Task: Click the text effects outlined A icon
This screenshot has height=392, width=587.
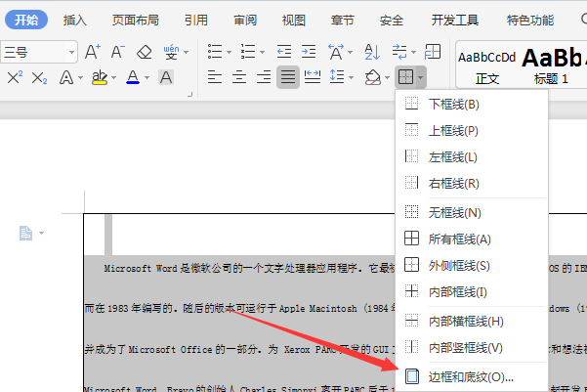Action: [66, 78]
